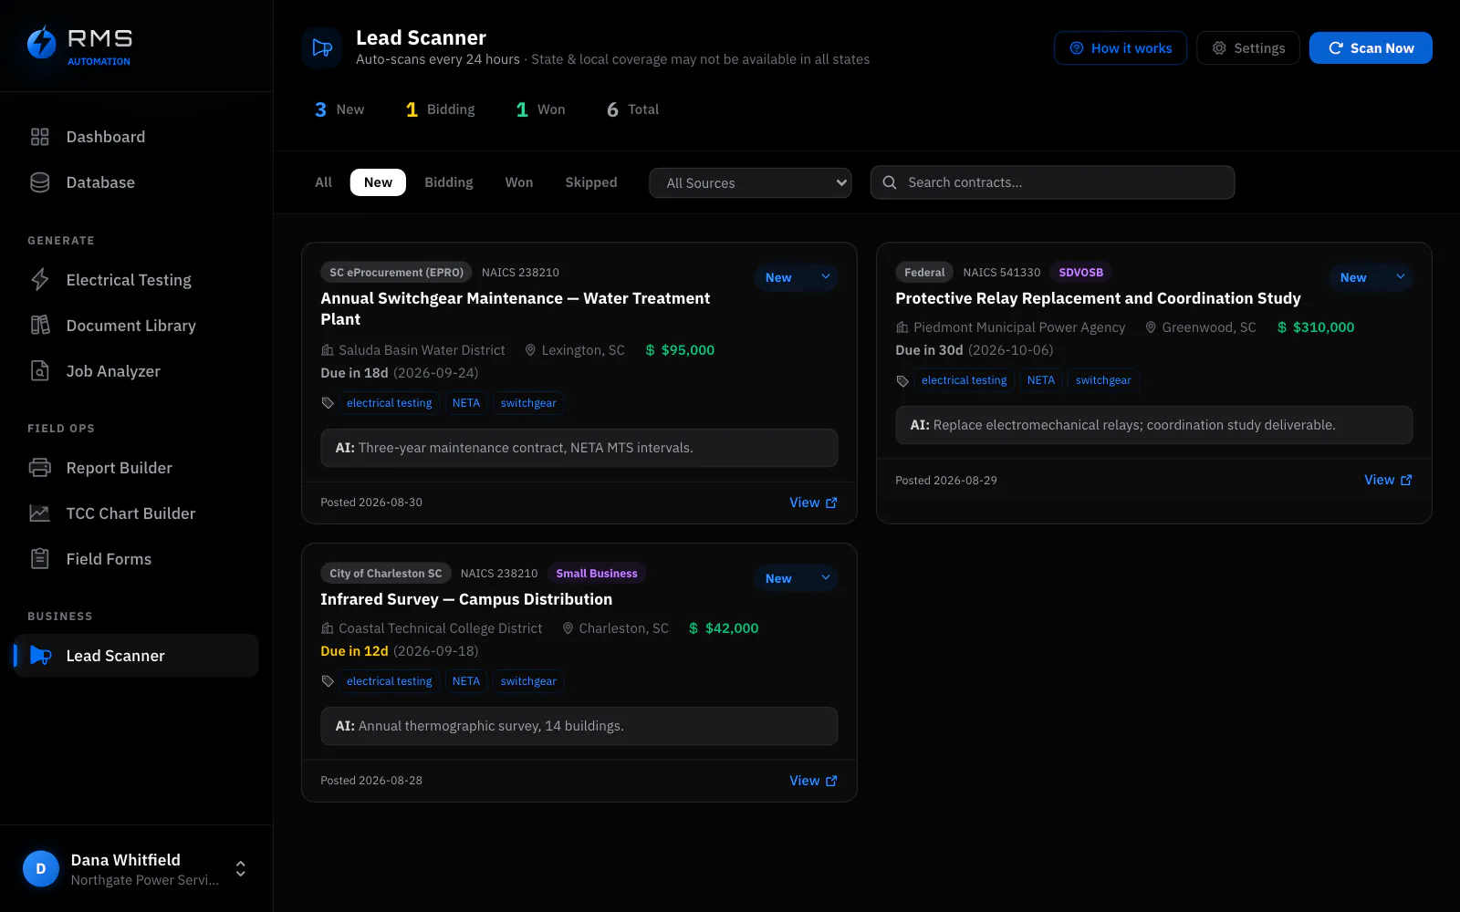Image resolution: width=1460 pixels, height=912 pixels.
Task: Click the Electrical Testing bolt icon
Action: click(39, 280)
